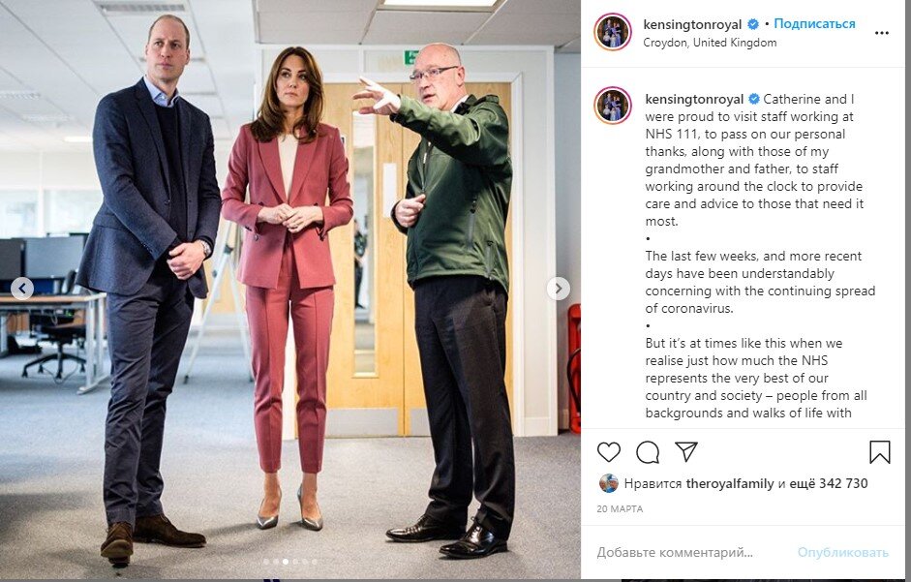Follow the account via Подписаться
The width and height of the screenshot is (911, 582).
[x=814, y=24]
